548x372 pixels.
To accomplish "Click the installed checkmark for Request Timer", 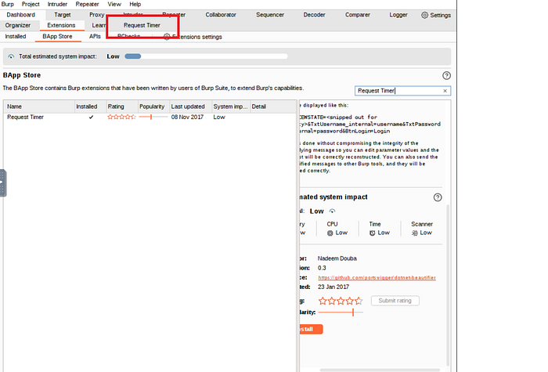I will click(x=91, y=117).
